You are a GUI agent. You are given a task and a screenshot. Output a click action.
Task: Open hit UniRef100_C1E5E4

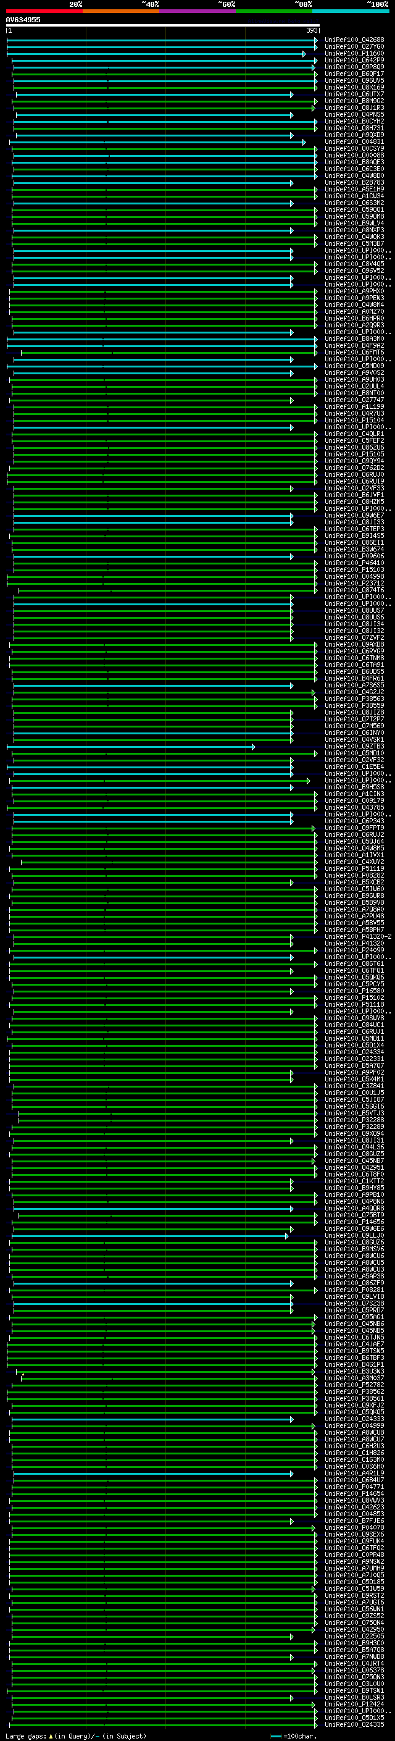click(354, 766)
